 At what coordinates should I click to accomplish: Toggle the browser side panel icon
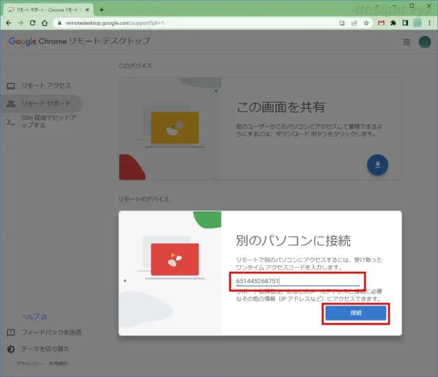(x=406, y=23)
